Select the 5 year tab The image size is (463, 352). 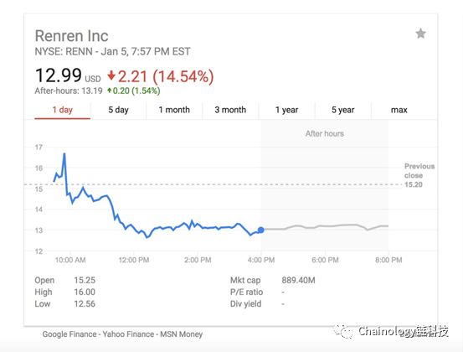342,110
